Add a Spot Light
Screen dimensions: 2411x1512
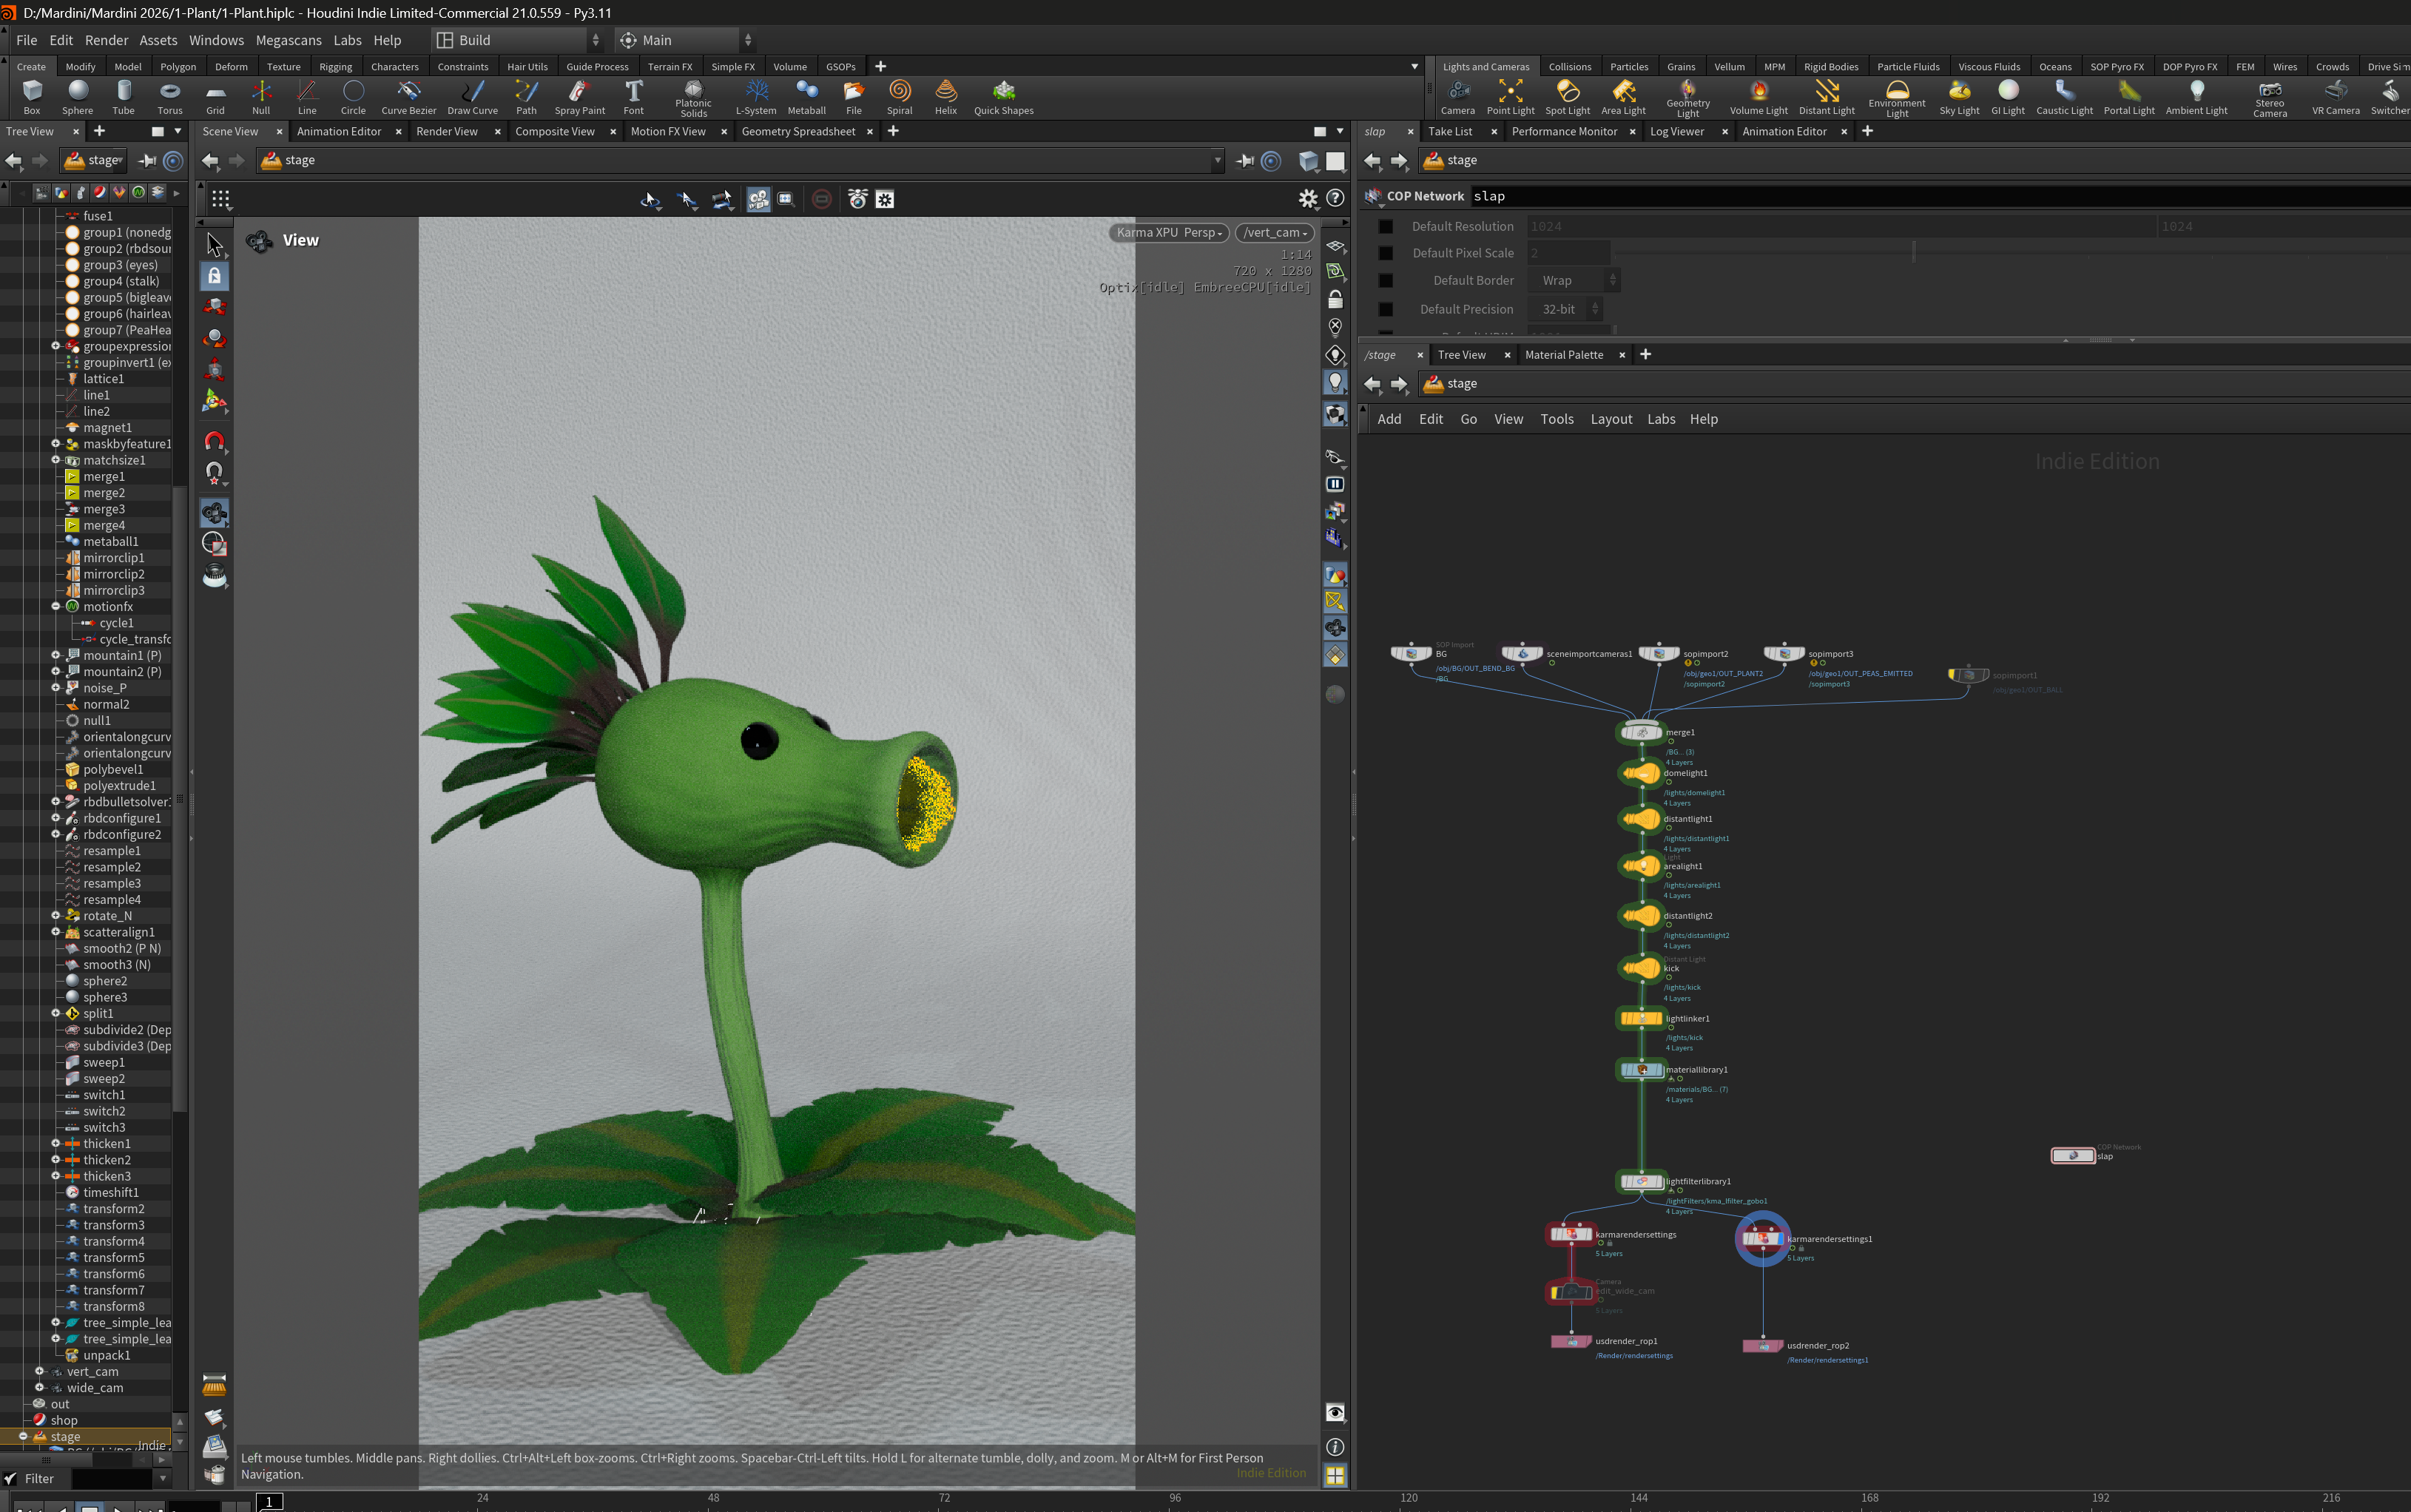coord(1567,97)
